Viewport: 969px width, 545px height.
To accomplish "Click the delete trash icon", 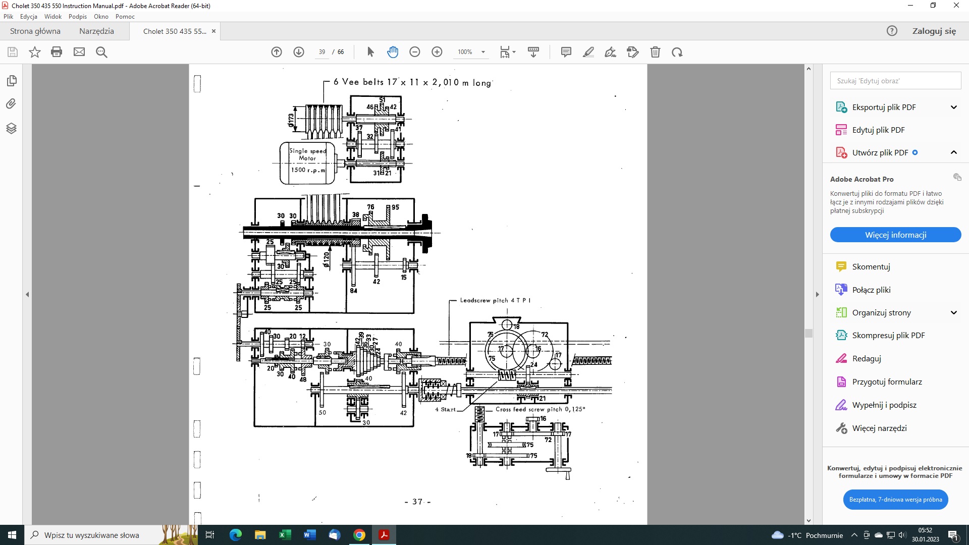I will 655,52.
